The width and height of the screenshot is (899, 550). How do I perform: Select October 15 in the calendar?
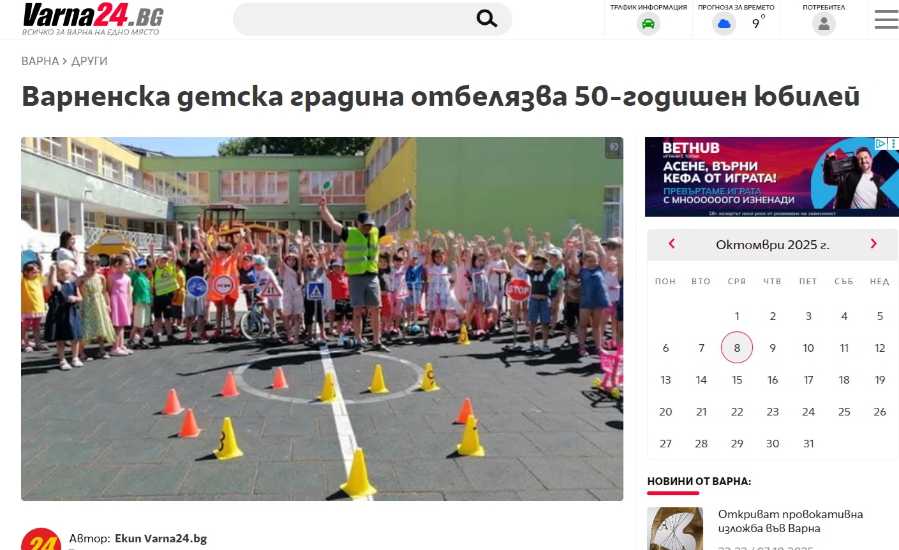(x=737, y=380)
